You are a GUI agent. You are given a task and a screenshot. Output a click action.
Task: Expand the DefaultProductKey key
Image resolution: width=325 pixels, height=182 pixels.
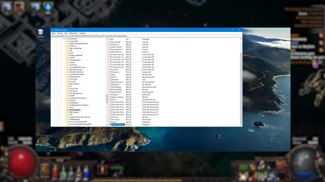tap(66, 70)
